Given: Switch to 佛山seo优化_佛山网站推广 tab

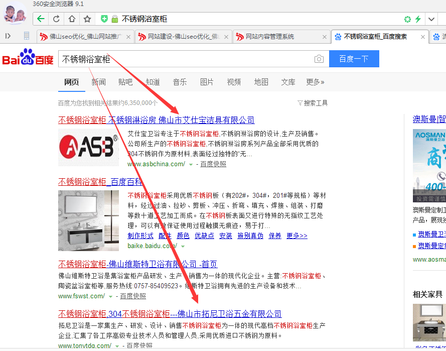Looking at the screenshot, I should point(85,37).
